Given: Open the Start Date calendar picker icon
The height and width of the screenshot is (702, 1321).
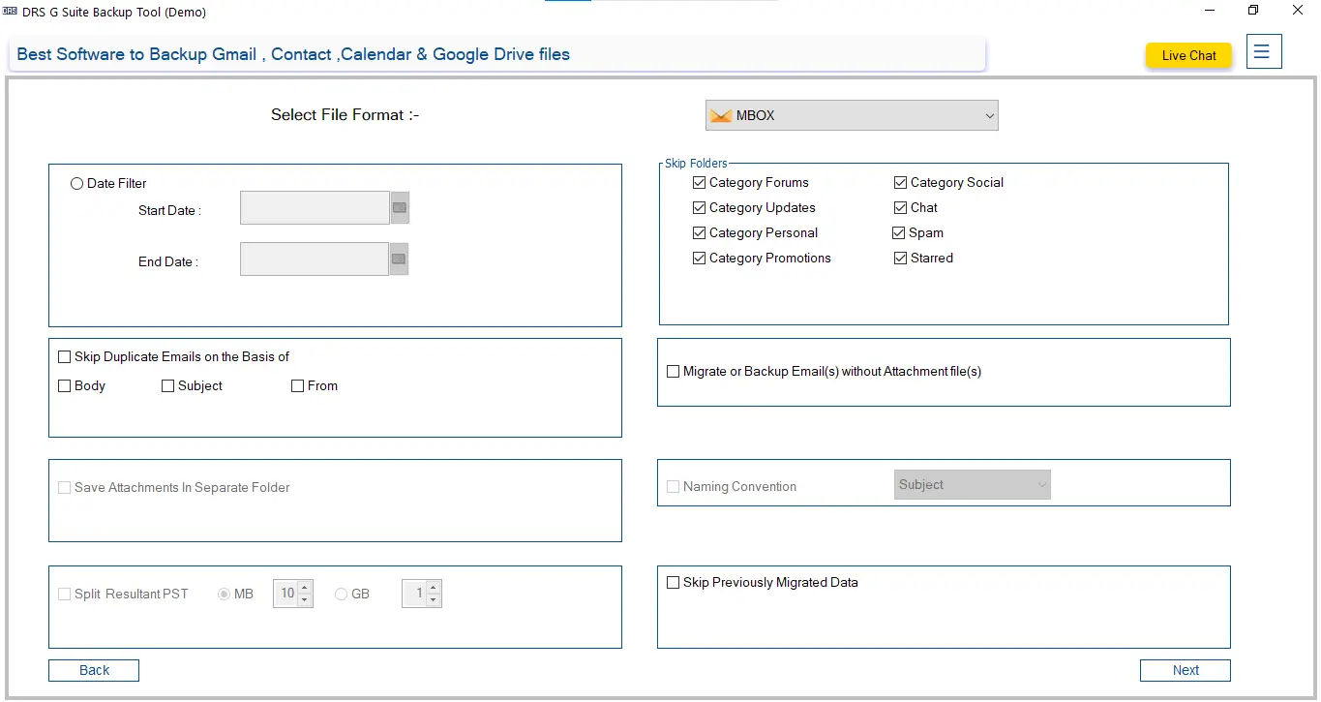Looking at the screenshot, I should click(400, 207).
